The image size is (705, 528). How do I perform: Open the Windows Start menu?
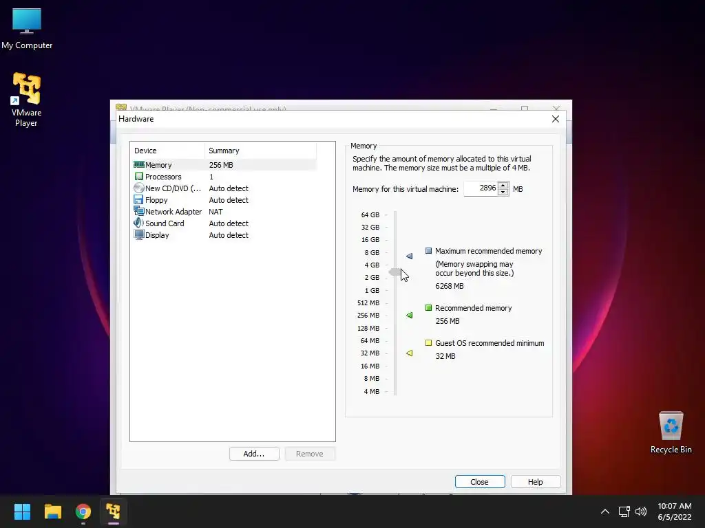[x=22, y=511]
